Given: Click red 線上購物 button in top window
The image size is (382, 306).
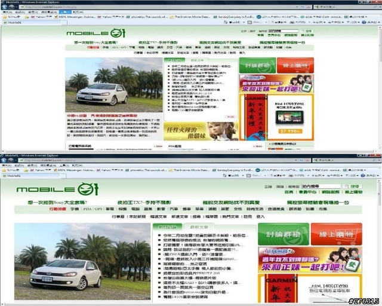Looking at the screenshot, I should [x=295, y=65].
